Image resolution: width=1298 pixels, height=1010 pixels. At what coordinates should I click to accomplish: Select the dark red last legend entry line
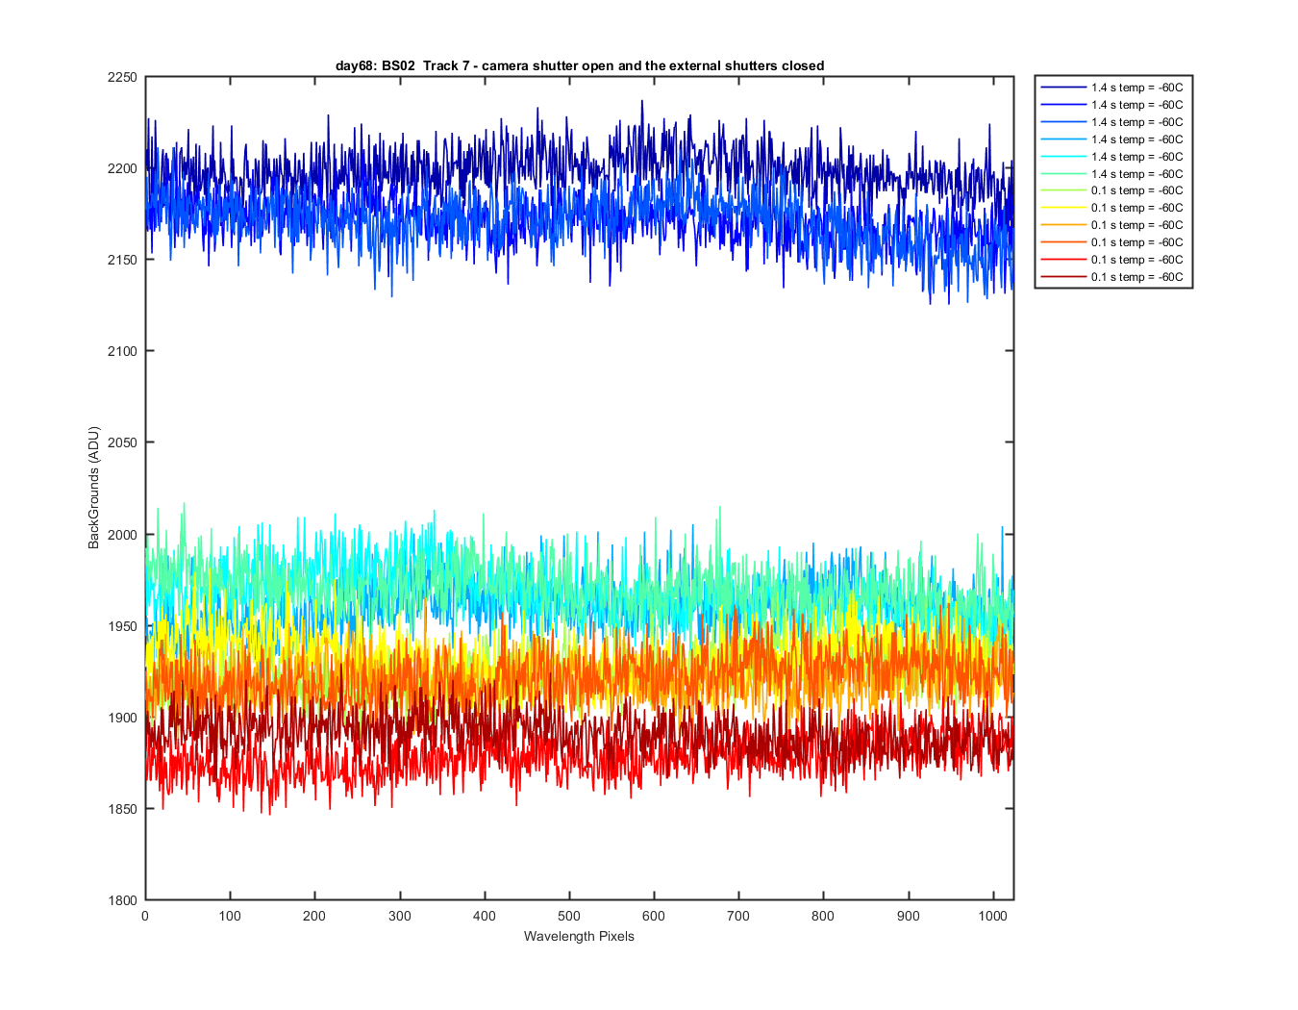click(1062, 277)
